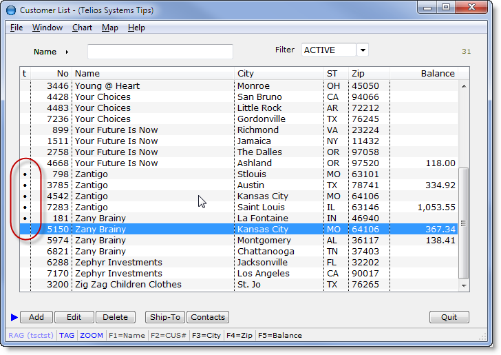The width and height of the screenshot is (501, 355).
Task: Click the globe icon in title bar
Action: click(x=10, y=10)
